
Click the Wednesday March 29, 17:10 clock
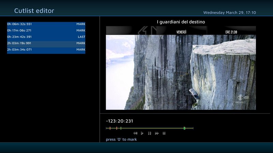[x=230, y=13]
